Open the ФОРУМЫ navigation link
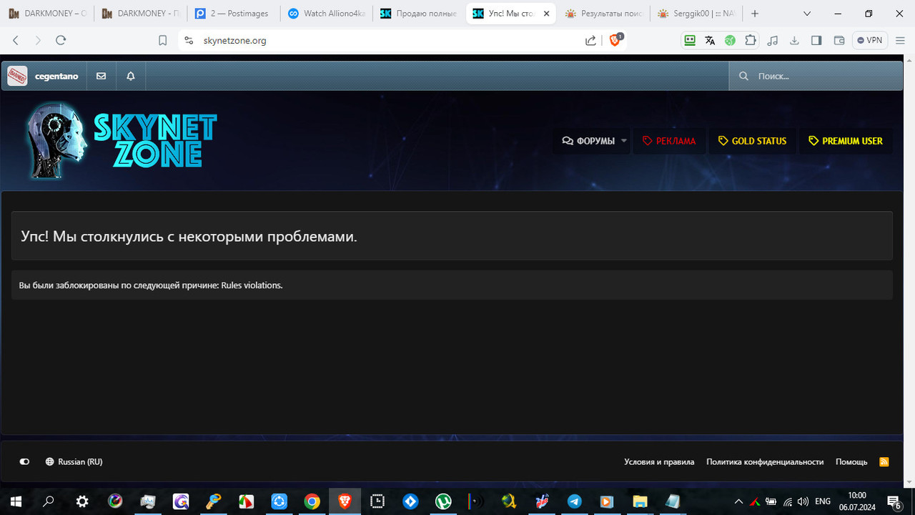 pyautogui.click(x=588, y=141)
